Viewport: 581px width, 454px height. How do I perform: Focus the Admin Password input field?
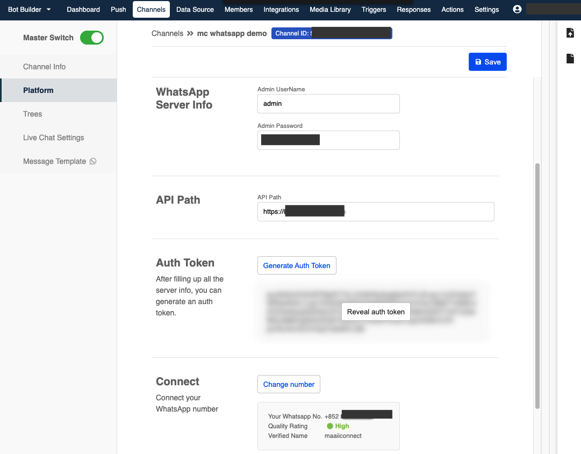pos(328,140)
